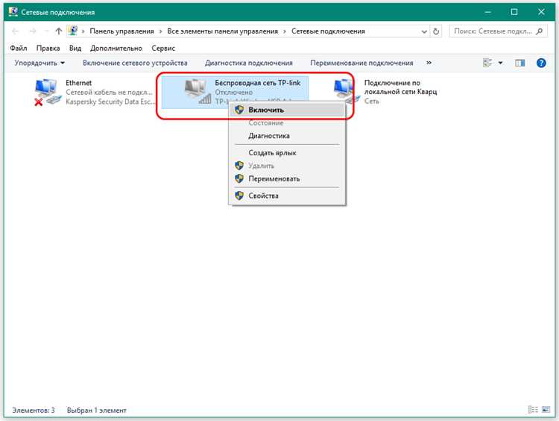Screen dimensions: 559x421
Task: Select the Кварц local network adapter icon
Action: click(345, 92)
